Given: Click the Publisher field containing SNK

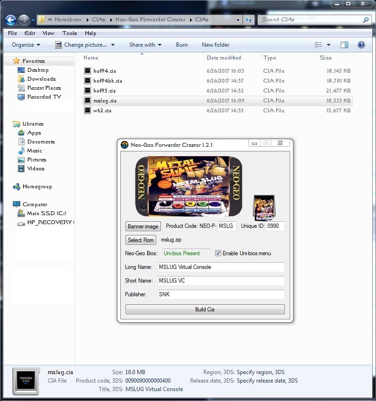Looking at the screenshot, I should point(221,294).
